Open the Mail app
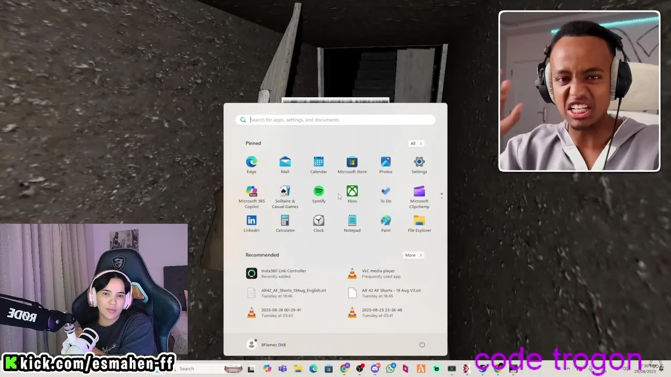 click(x=285, y=164)
